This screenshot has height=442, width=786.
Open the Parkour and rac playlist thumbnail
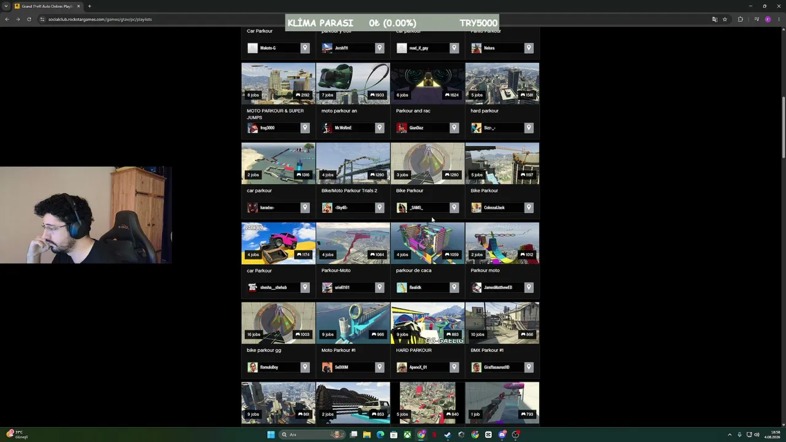pos(427,83)
